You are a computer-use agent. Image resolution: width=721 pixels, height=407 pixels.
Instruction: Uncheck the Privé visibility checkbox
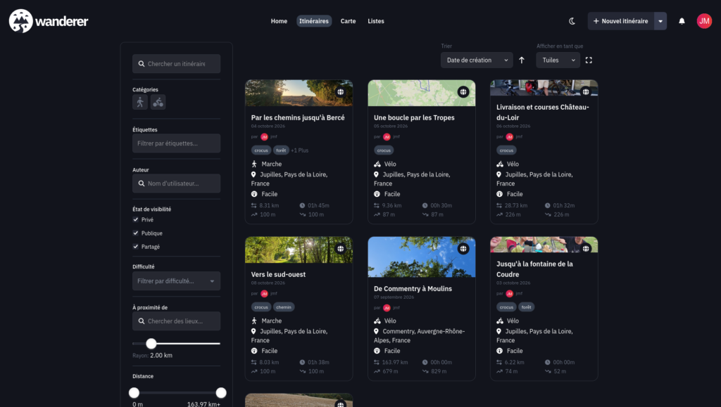coord(136,219)
